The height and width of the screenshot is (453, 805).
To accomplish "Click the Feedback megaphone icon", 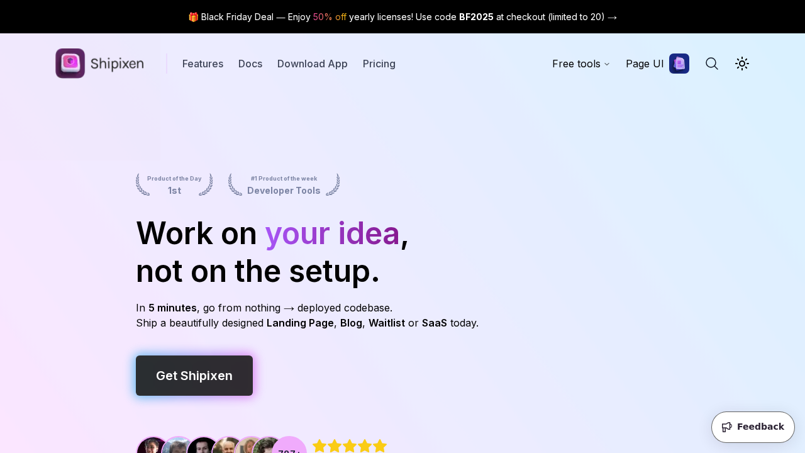I will coord(727,427).
